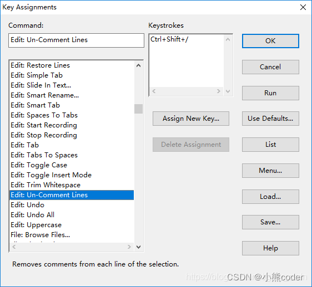
Task: Save the key configuration
Action: [270, 222]
